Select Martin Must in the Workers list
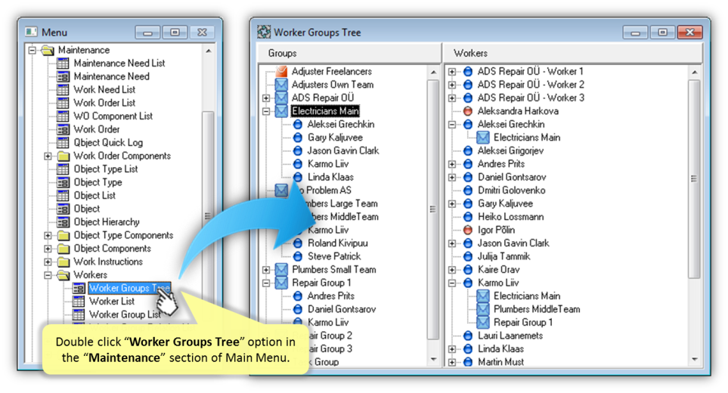Screen dimensions: 728x393 [x=500, y=362]
